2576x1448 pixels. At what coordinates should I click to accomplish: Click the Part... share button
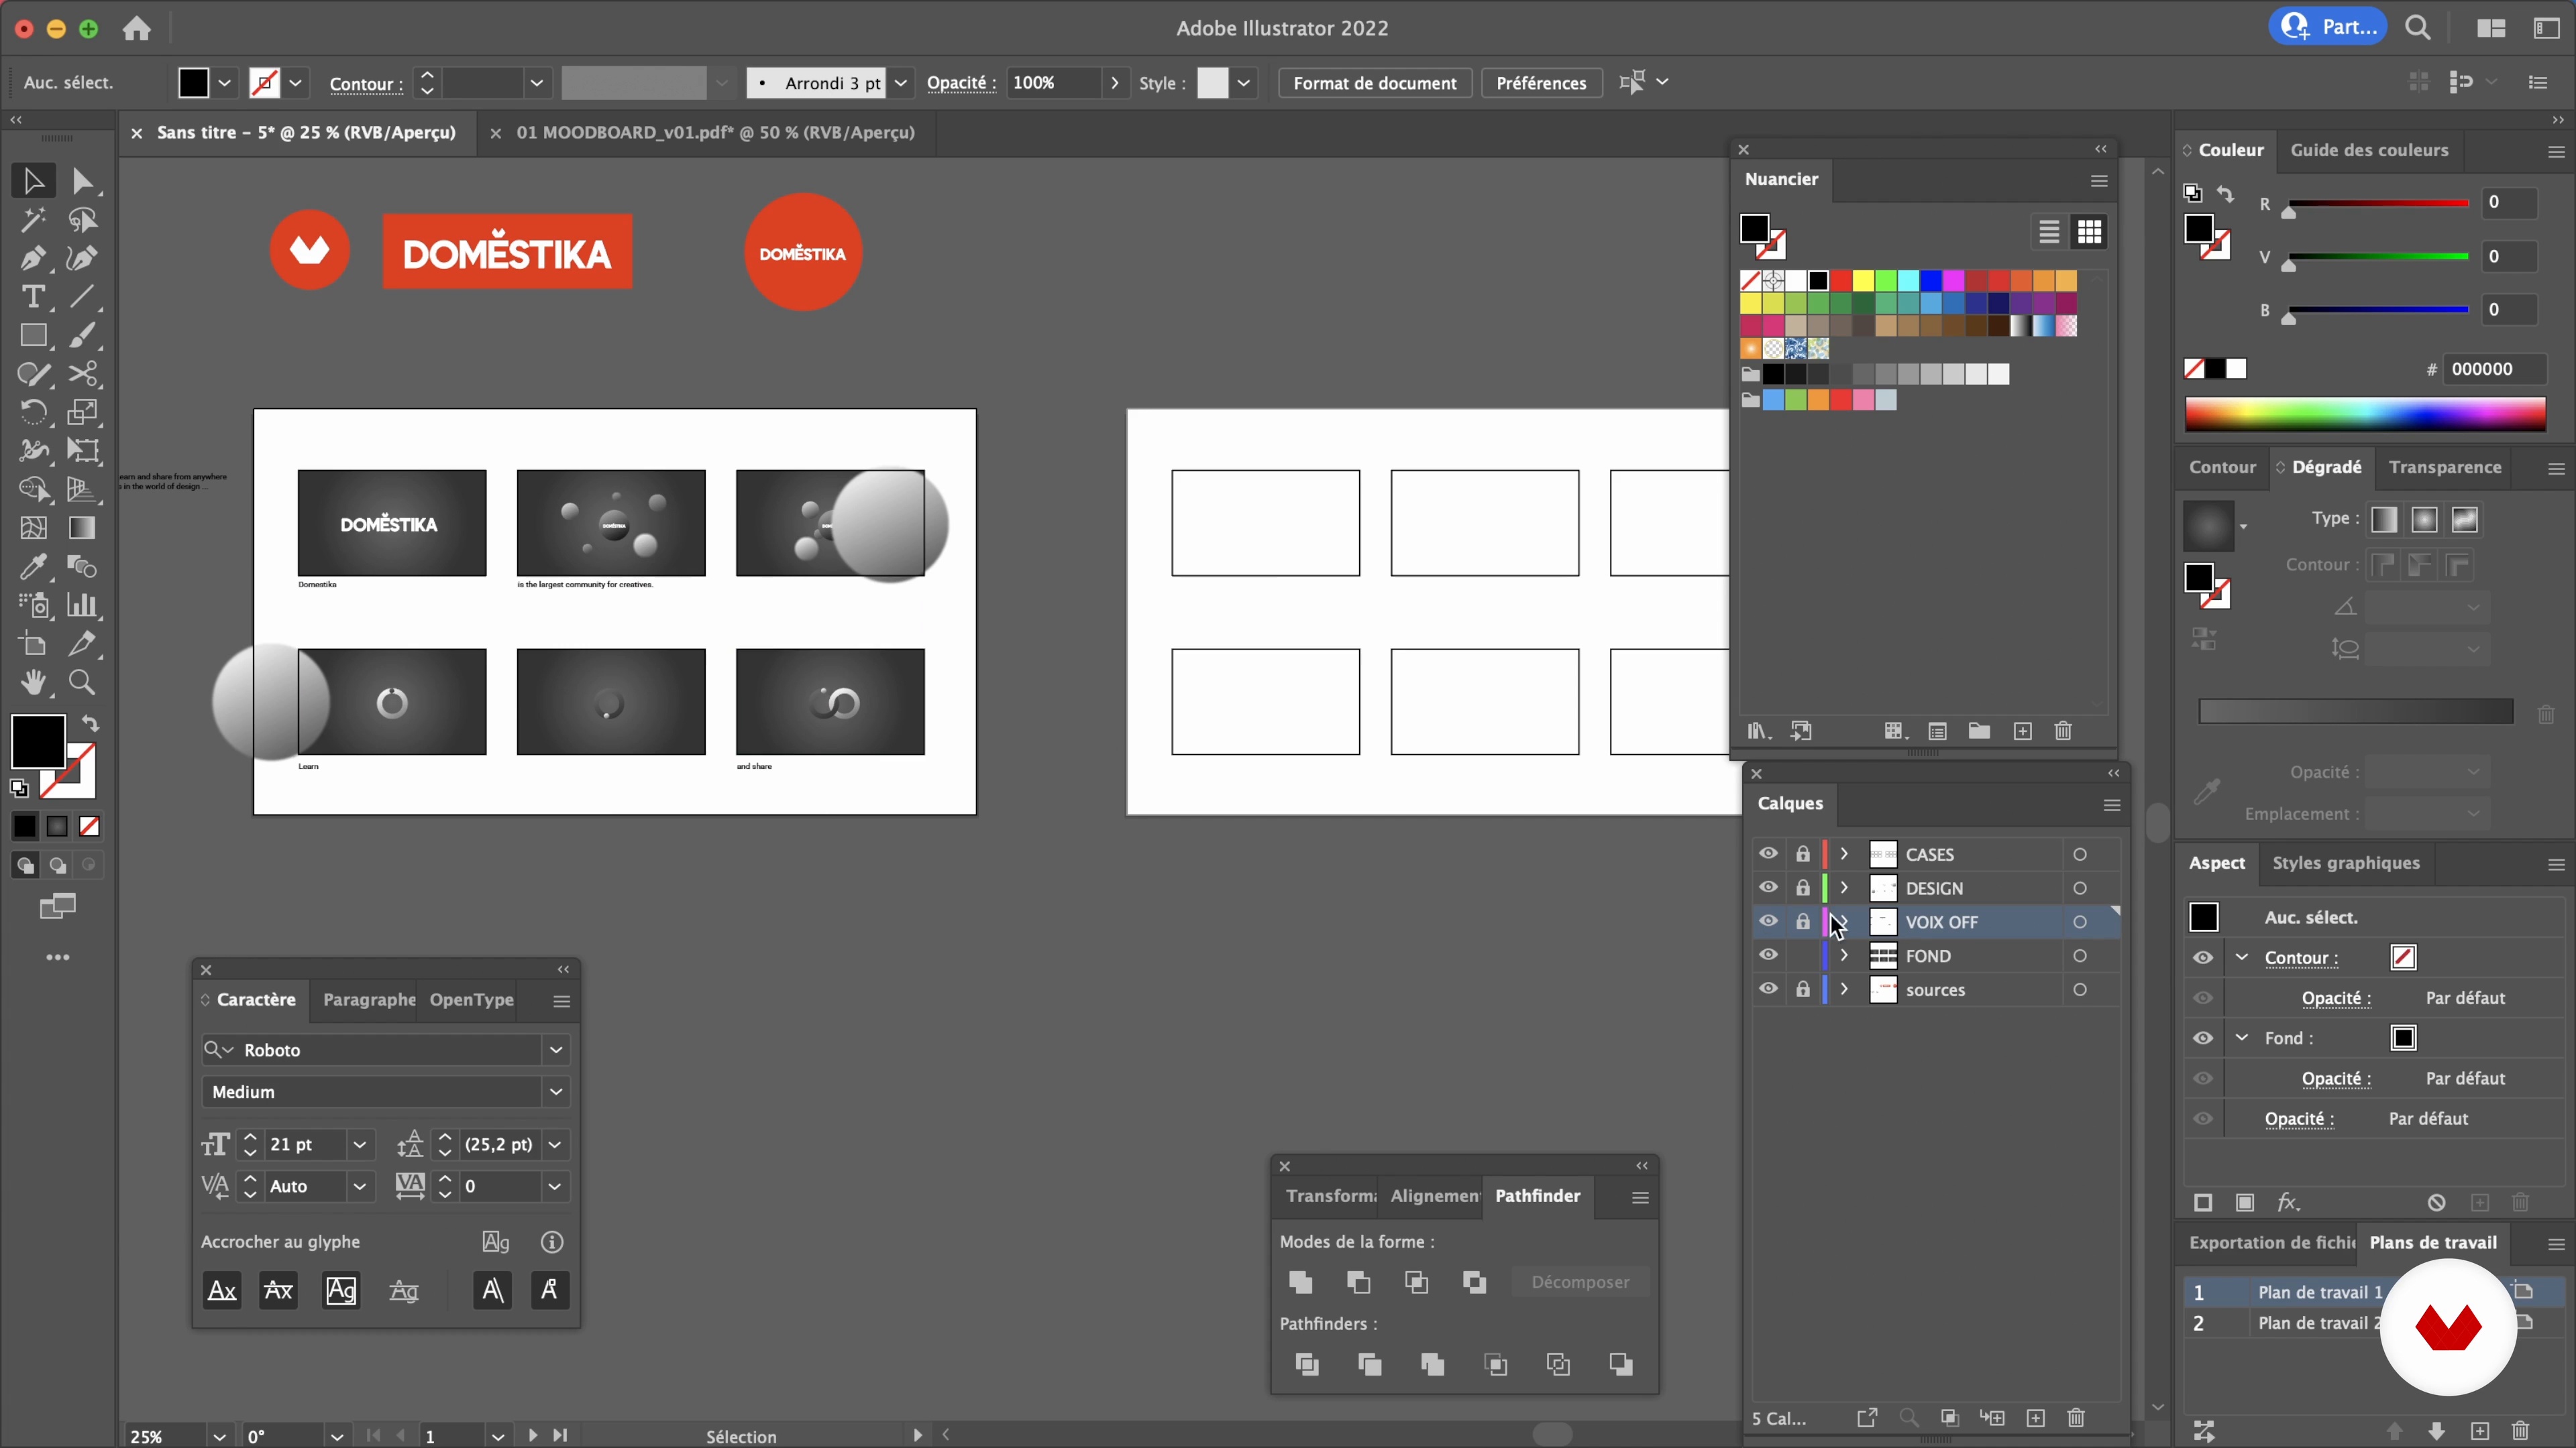(2327, 27)
